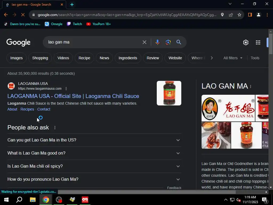
Task: Show more filter chips with right arrow
Action: (x=212, y=58)
